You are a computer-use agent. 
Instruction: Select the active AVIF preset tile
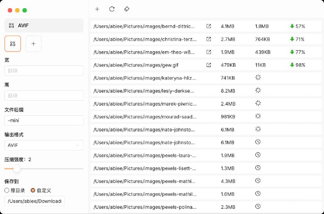click(13, 43)
